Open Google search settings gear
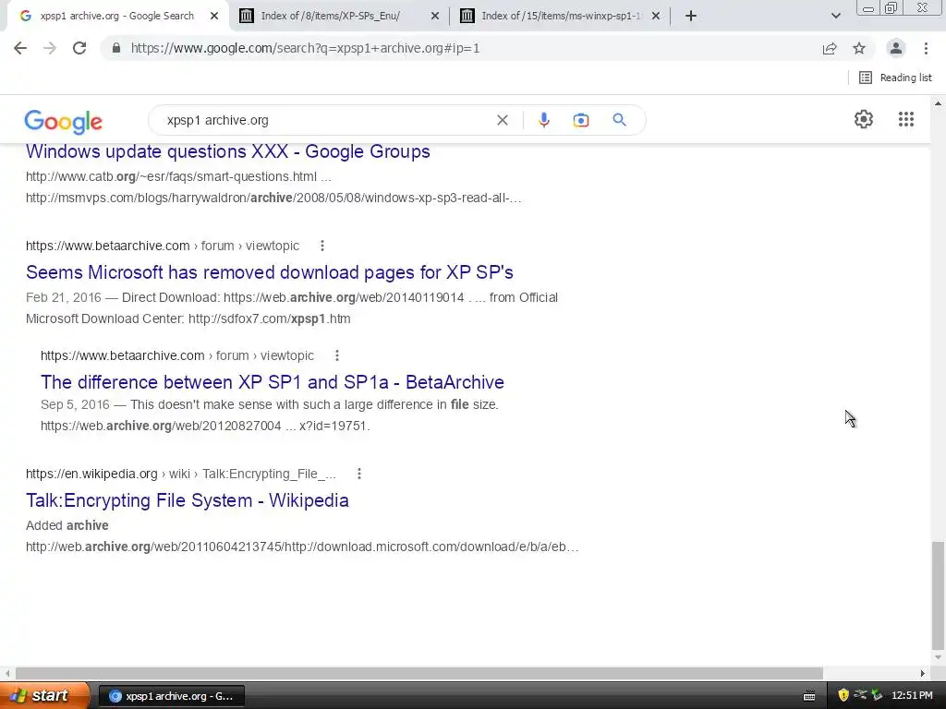The height and width of the screenshot is (709, 946). (x=864, y=119)
